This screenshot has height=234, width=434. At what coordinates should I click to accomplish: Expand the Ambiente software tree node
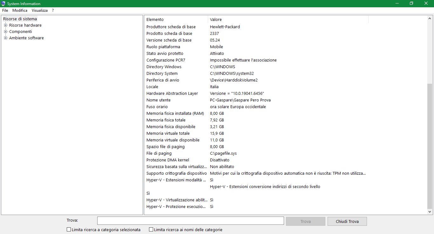click(x=5, y=38)
